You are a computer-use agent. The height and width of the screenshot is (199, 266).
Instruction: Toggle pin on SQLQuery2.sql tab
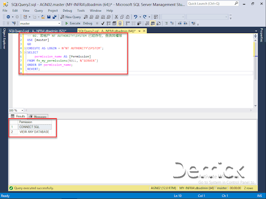(x=139, y=31)
